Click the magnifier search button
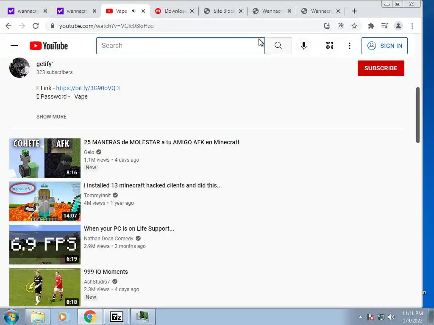Viewport: 434px width, 325px height. (x=278, y=46)
